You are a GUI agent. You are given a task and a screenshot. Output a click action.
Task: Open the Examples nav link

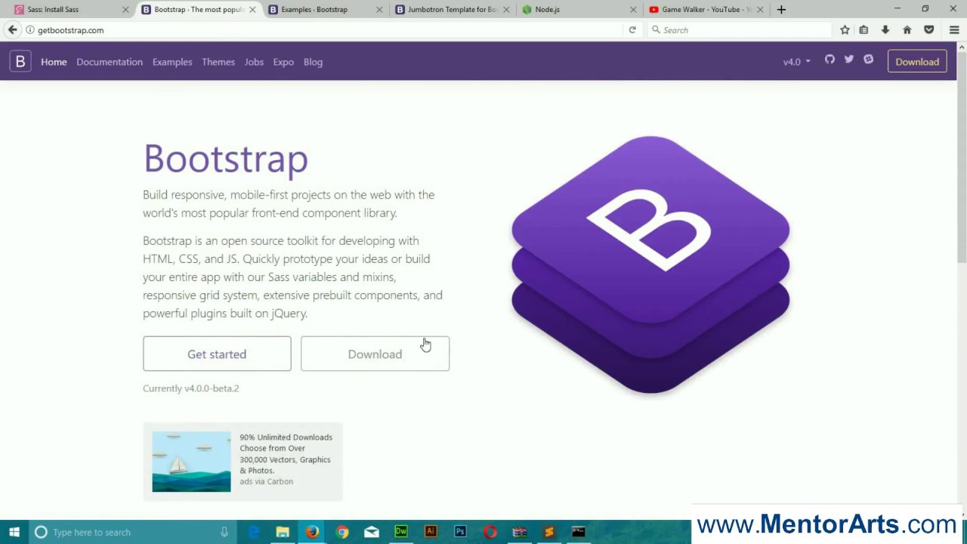[172, 62]
